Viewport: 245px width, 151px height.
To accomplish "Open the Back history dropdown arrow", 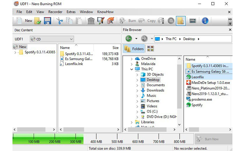I will (x=136, y=39).
